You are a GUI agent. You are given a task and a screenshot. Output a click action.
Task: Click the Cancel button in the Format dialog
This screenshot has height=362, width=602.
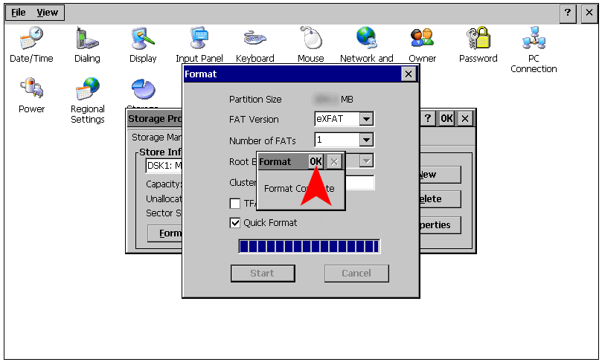click(356, 273)
